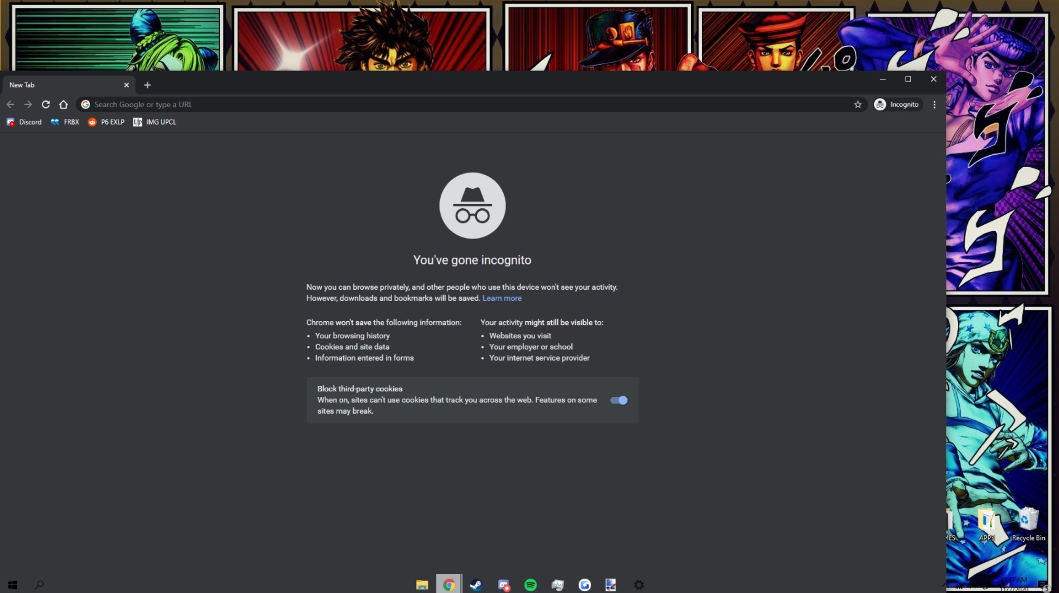Image resolution: width=1059 pixels, height=593 pixels.
Task: Open the FRBX bookmark
Action: click(x=65, y=122)
